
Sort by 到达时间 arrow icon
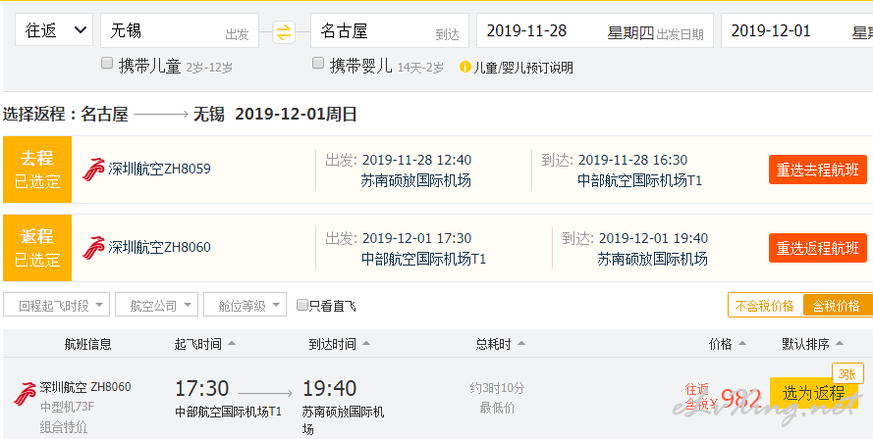point(365,343)
